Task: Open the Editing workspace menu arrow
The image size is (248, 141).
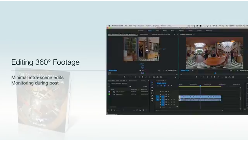Action: click(153, 31)
